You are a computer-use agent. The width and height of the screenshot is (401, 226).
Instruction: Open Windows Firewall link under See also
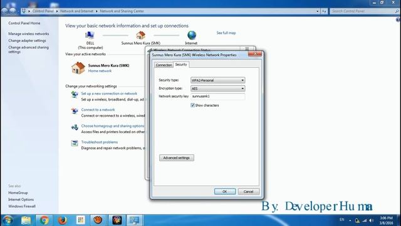pyautogui.click(x=22, y=207)
